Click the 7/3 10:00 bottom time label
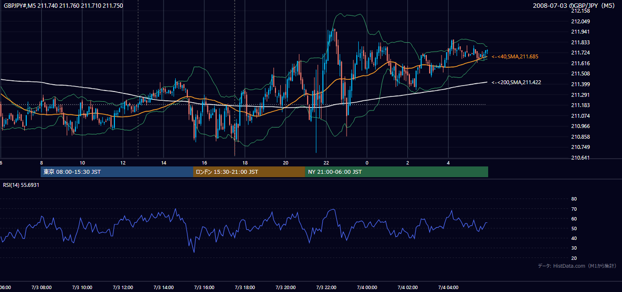This screenshot has height=292, width=622. point(82,287)
